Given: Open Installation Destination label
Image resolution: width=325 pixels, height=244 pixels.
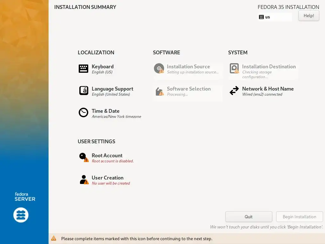Looking at the screenshot, I should point(269,67).
